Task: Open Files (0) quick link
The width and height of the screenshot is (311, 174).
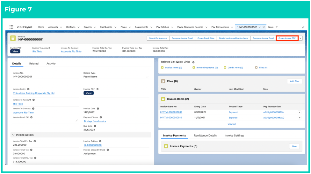Action: (x=263, y=68)
